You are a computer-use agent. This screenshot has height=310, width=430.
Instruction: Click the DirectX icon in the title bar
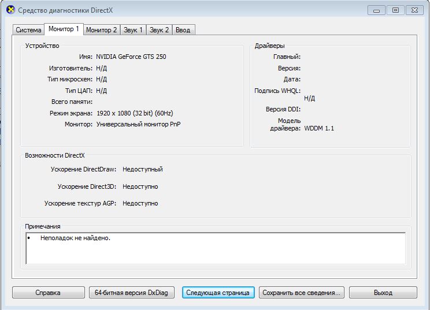(x=10, y=10)
